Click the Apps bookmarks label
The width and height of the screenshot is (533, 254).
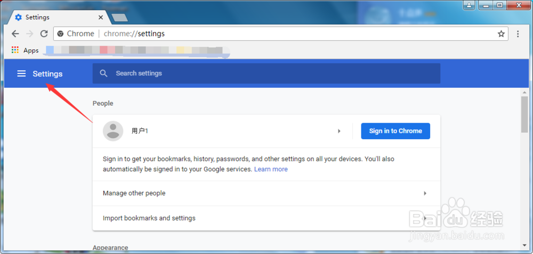point(31,50)
